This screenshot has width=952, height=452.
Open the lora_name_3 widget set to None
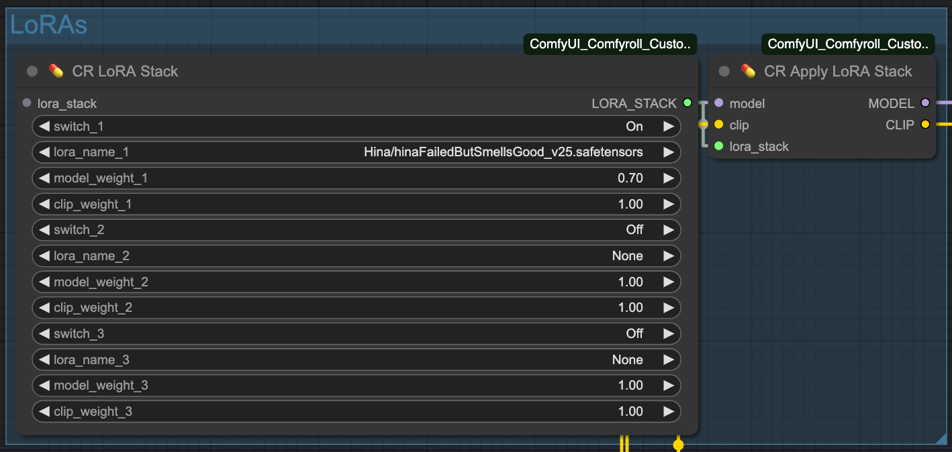356,359
